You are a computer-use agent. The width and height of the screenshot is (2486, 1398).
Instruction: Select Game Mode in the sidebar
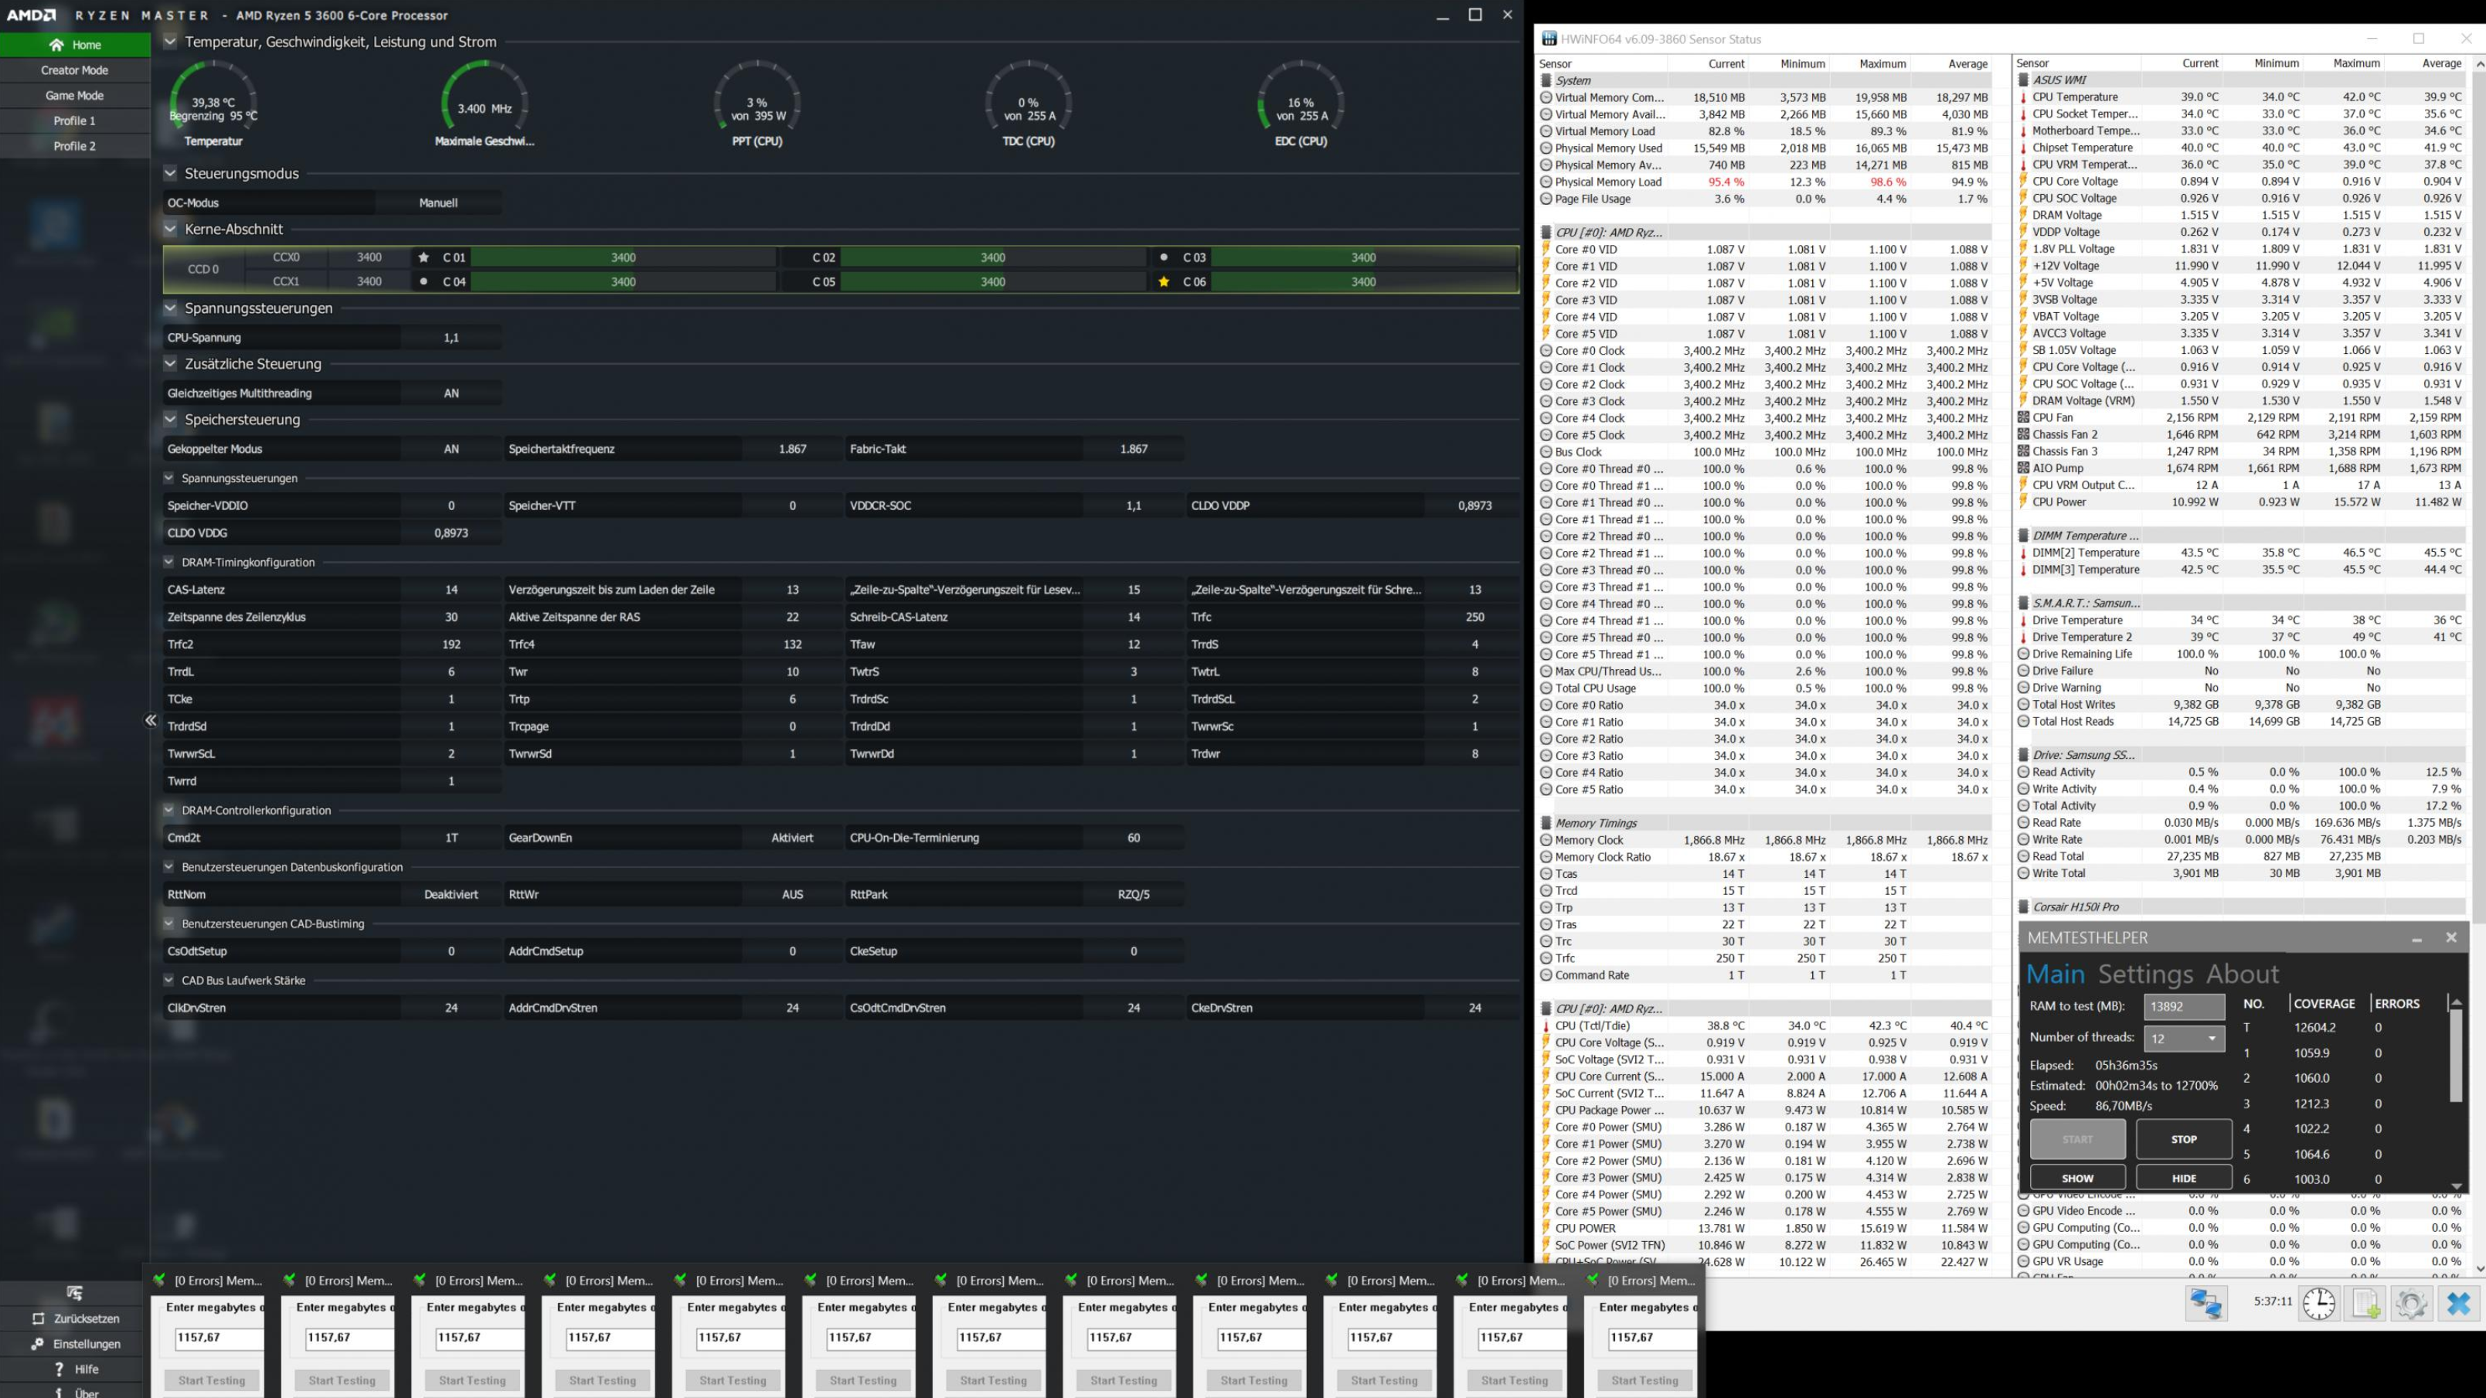[74, 96]
